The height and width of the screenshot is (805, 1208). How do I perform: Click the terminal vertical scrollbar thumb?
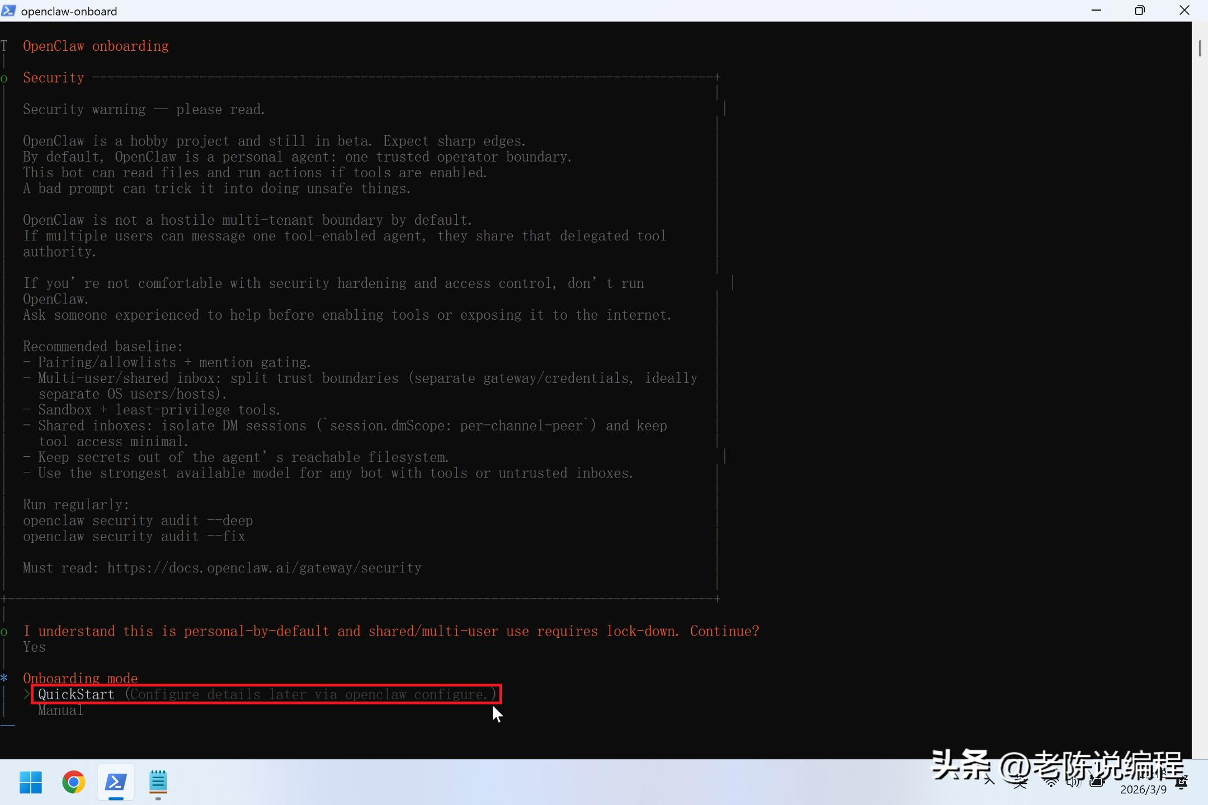tap(1200, 48)
